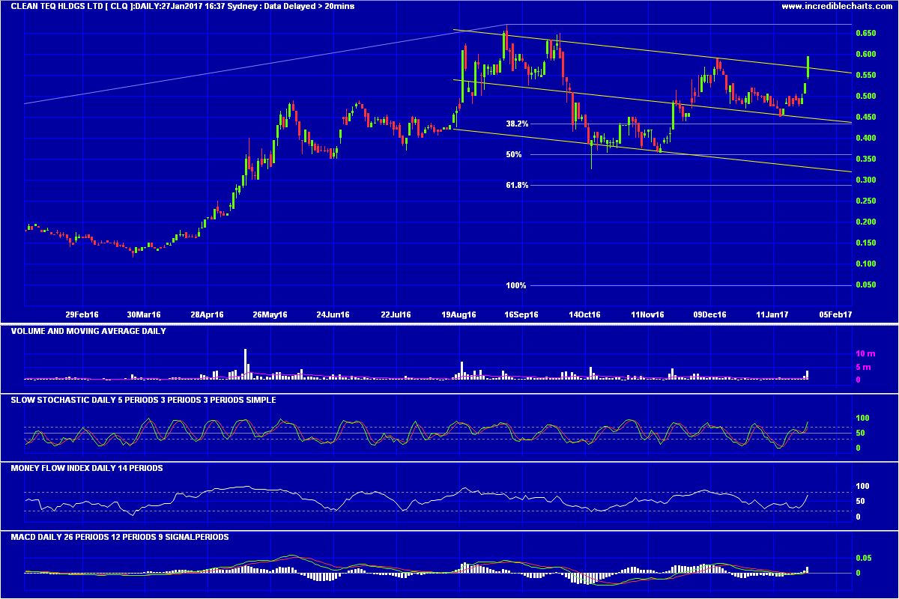
Task: Click the 19Aug16 date label
Action: pos(459,315)
